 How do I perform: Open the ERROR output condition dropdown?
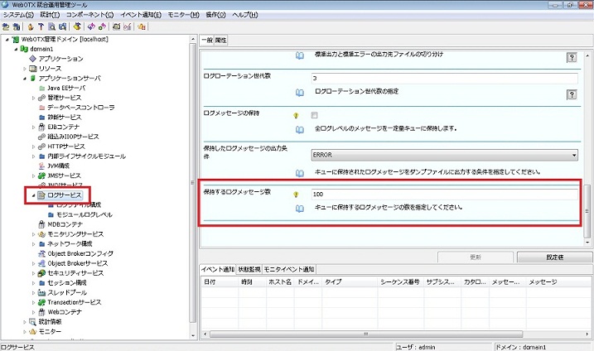(x=445, y=155)
